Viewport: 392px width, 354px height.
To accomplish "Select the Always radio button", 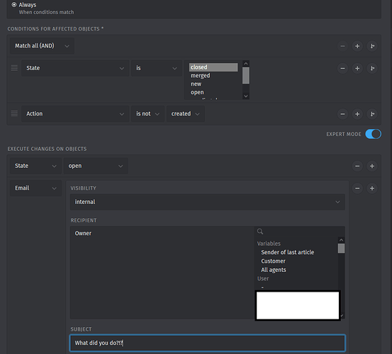I will click(x=14, y=4).
